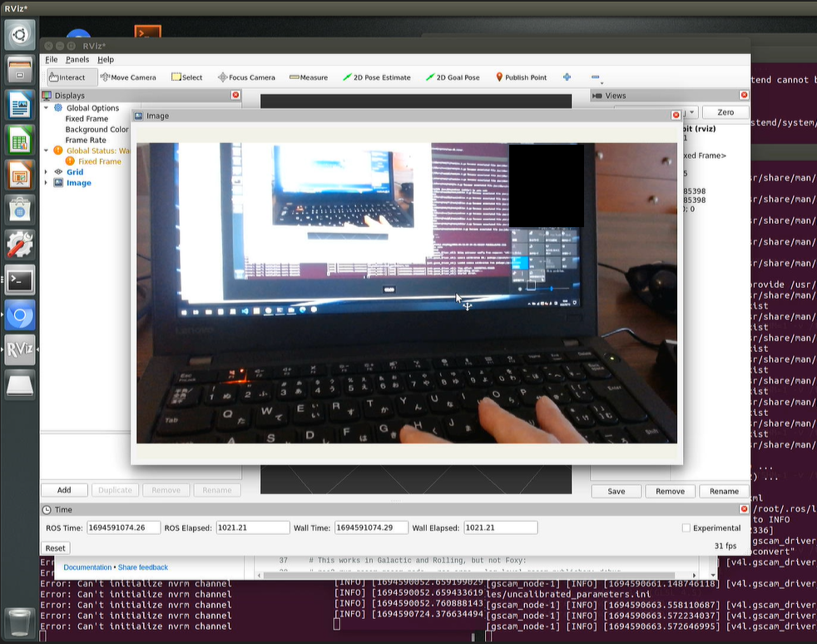This screenshot has width=817, height=644.
Task: Activate the Publish Point tool
Action: (521, 77)
